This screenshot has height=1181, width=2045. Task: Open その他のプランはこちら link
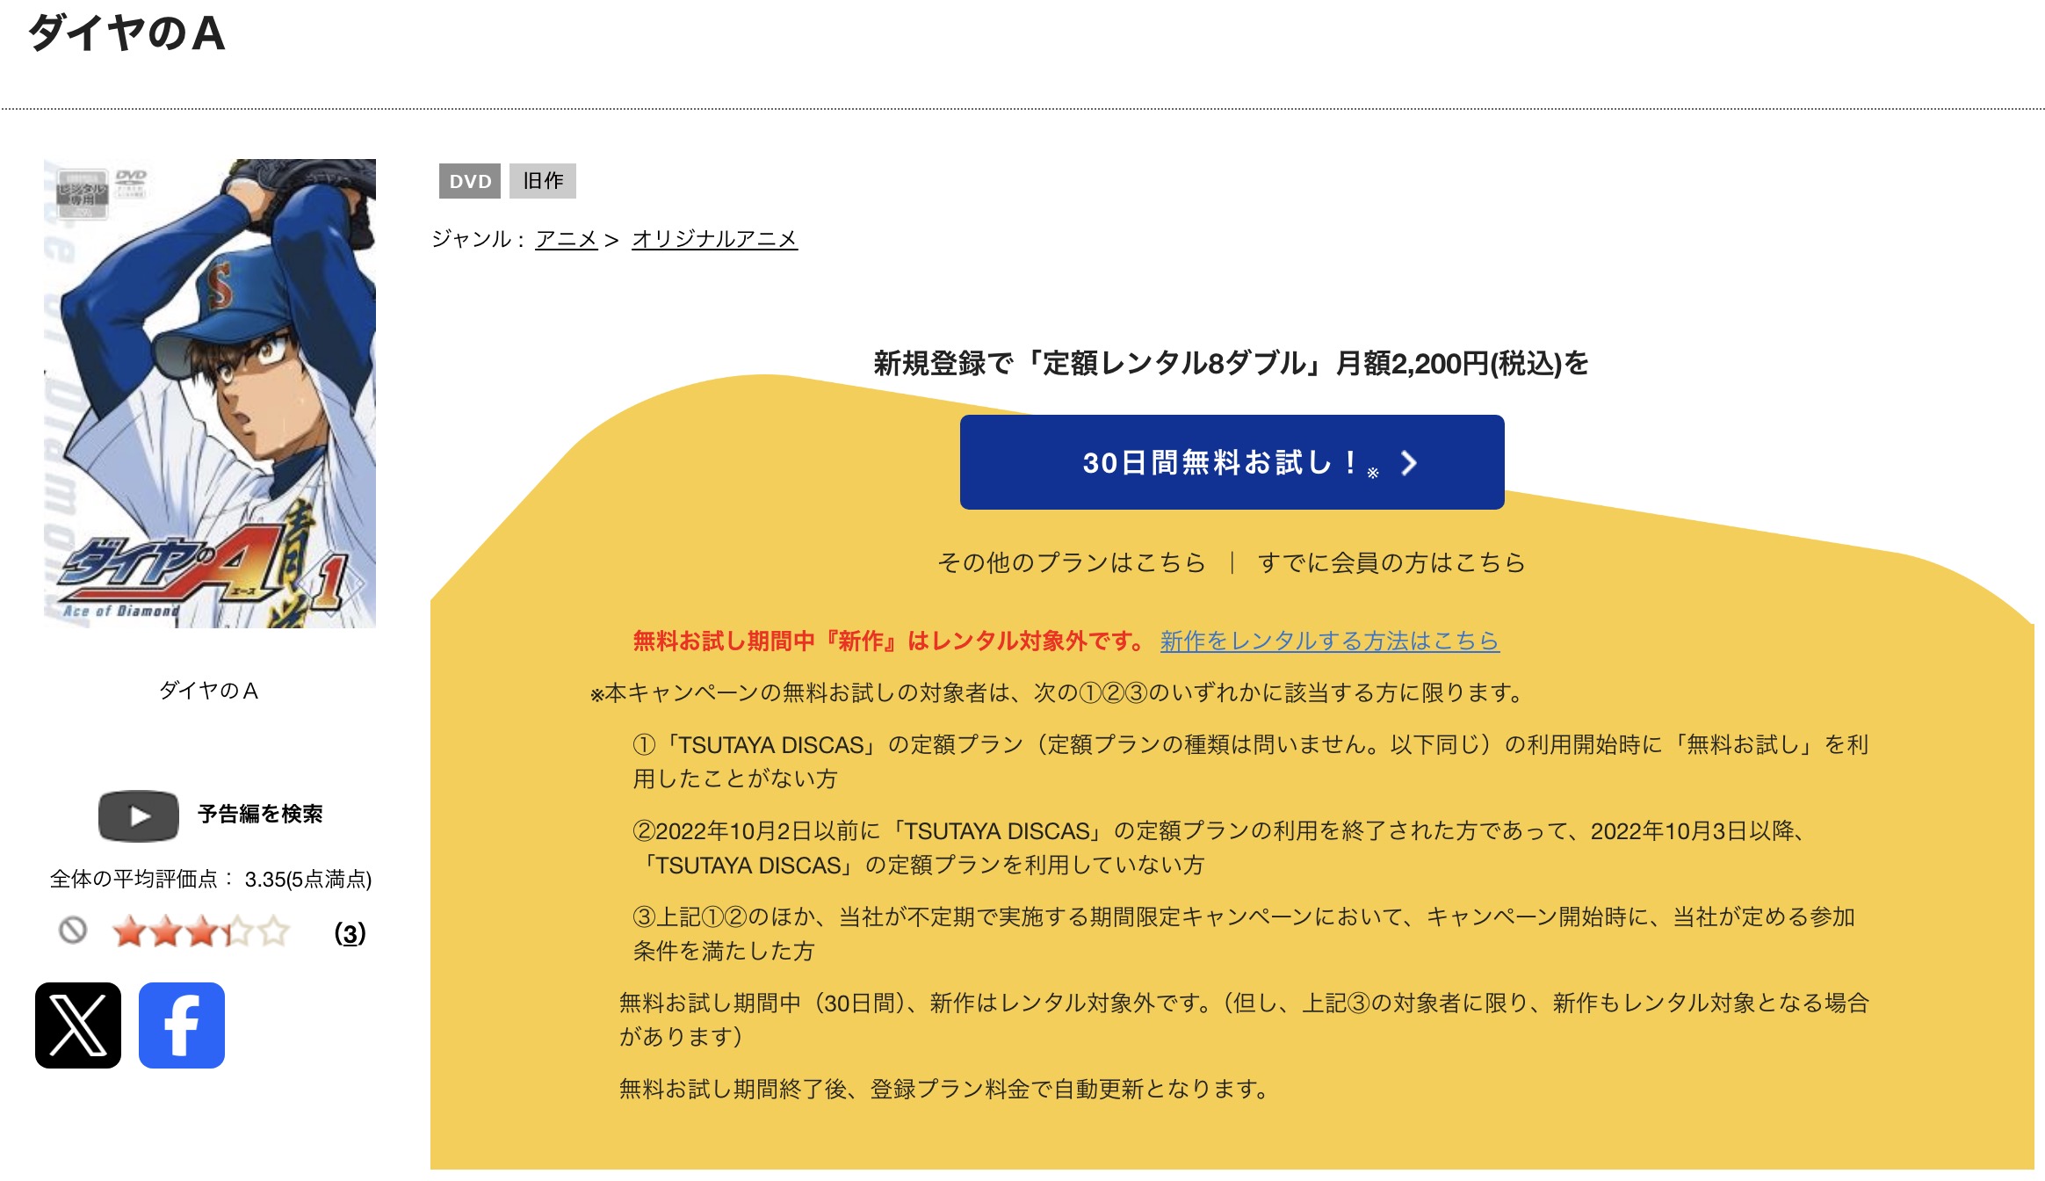[x=1072, y=562]
